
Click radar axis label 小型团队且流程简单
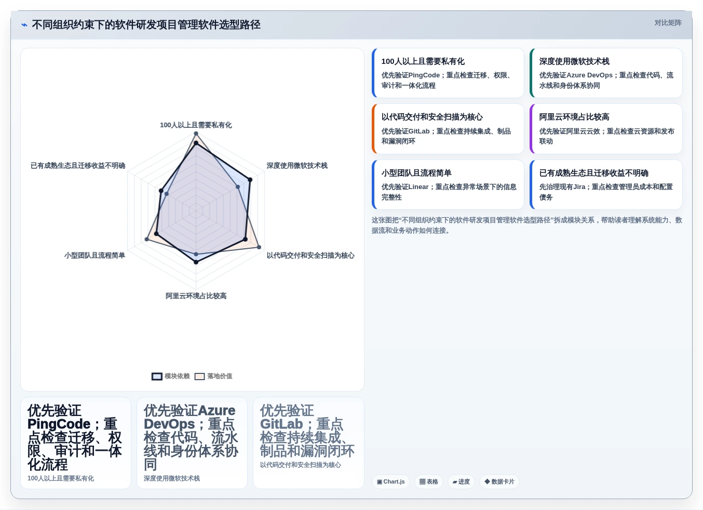(94, 256)
